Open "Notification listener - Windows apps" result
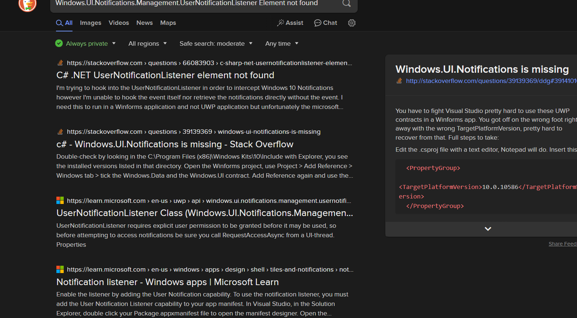This screenshot has width=577, height=318. tap(167, 282)
